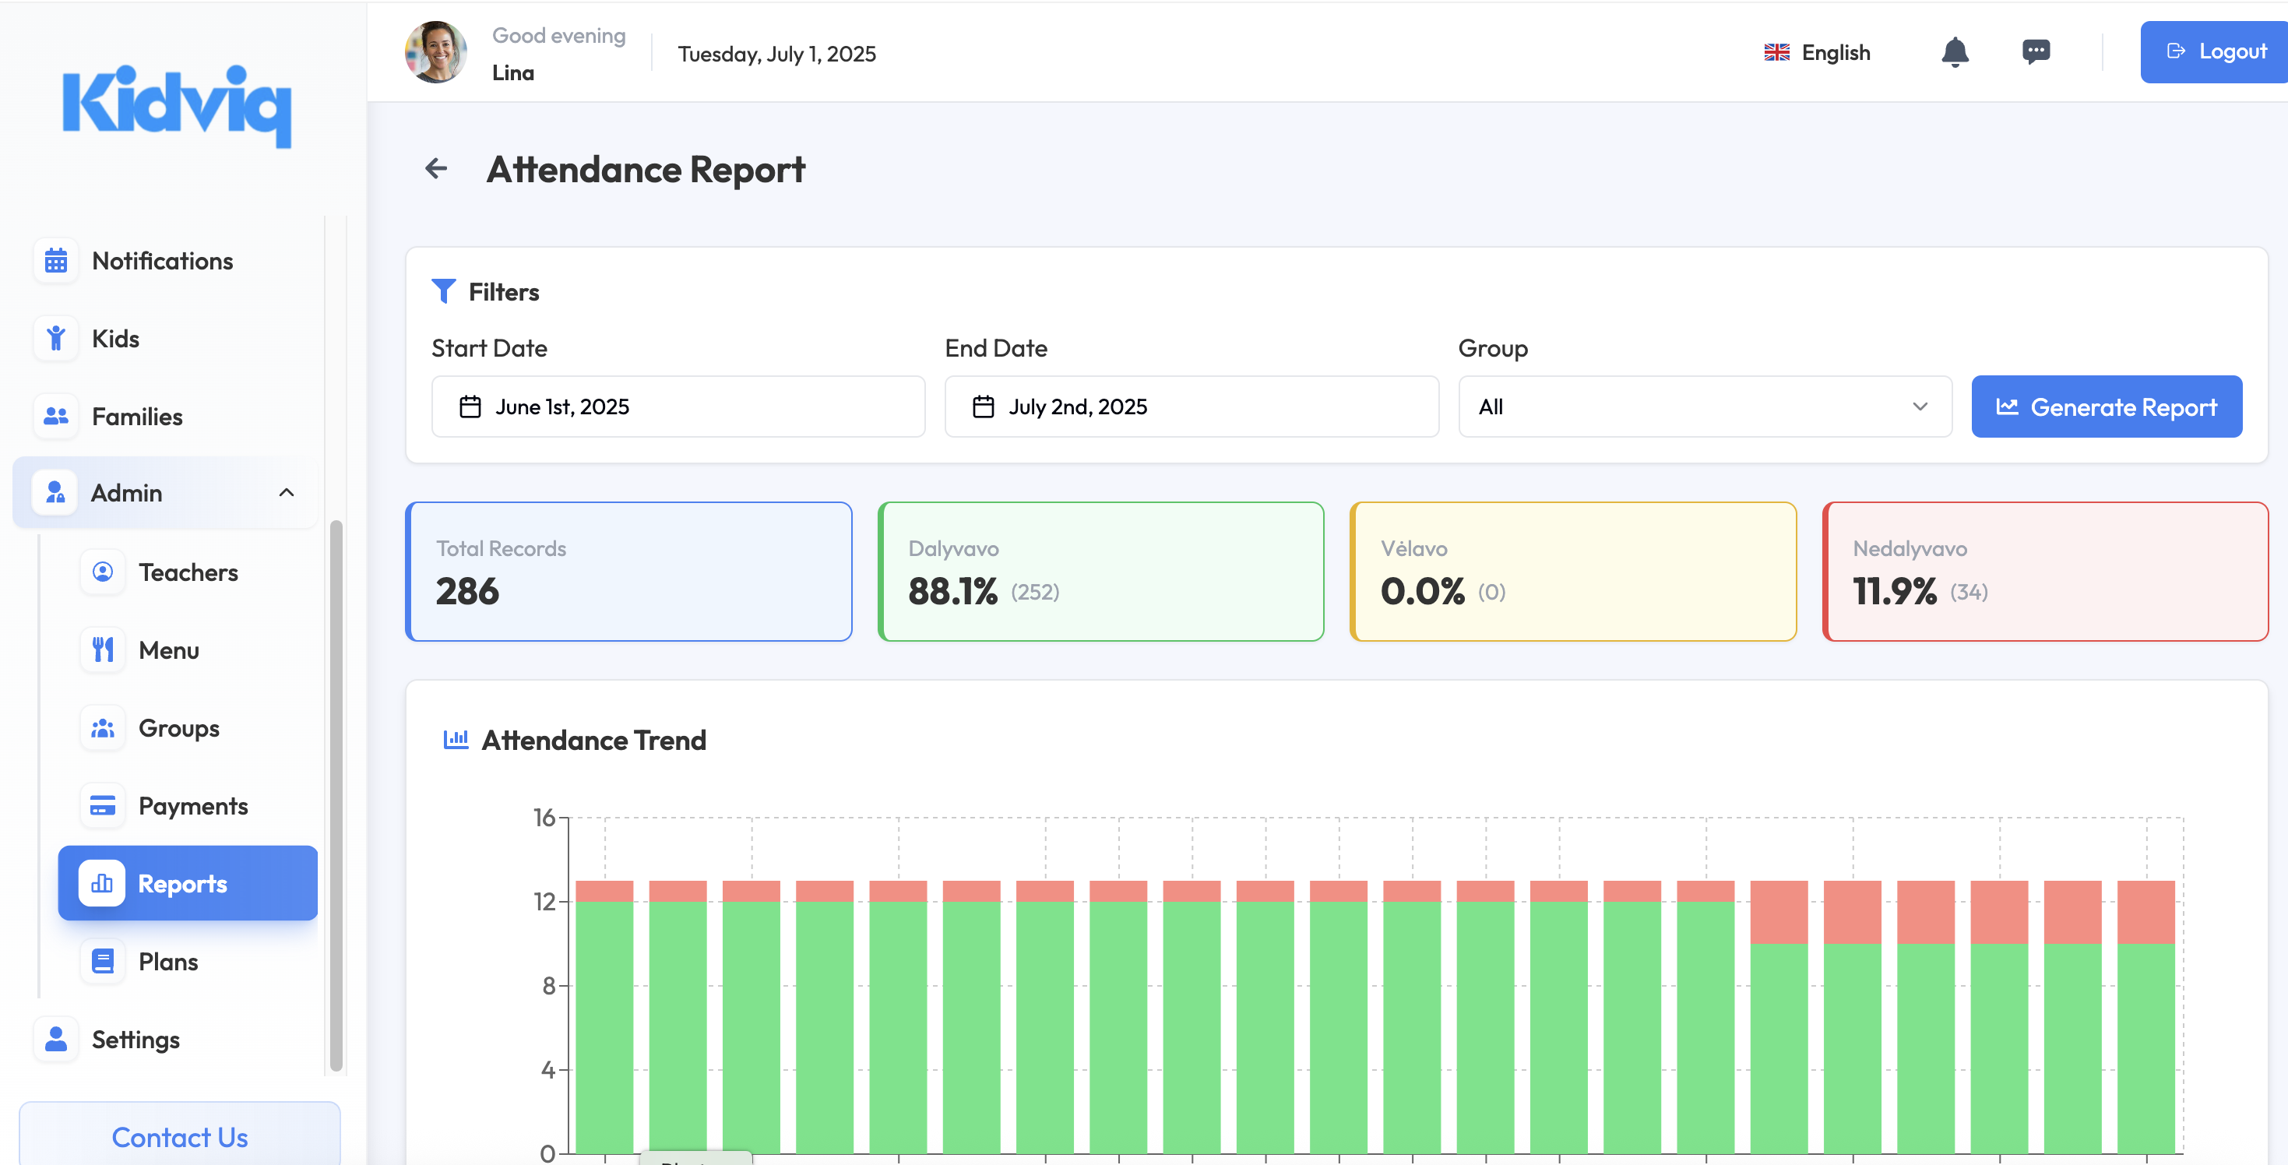Click Lina's profile avatar
This screenshot has height=1165, width=2288.
coord(436,52)
